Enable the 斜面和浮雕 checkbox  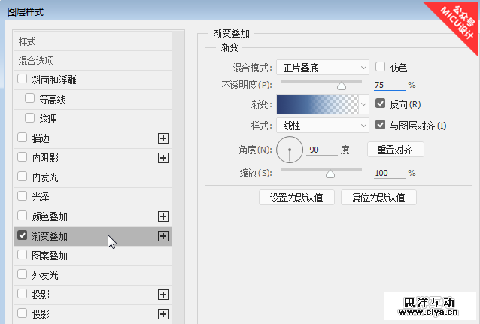23,80
